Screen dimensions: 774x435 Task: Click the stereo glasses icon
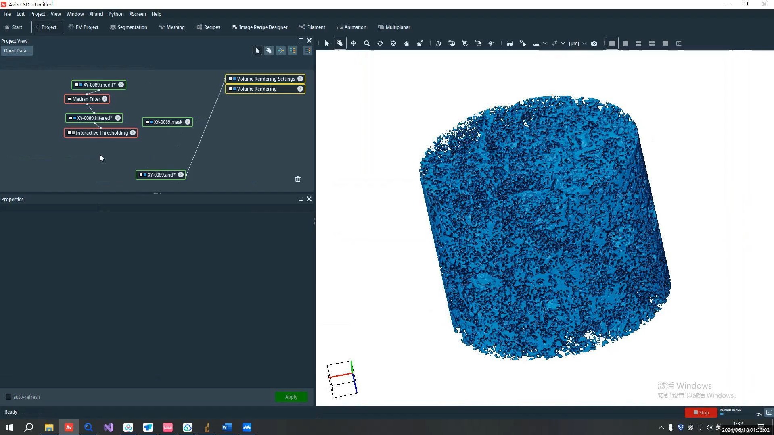[509, 43]
